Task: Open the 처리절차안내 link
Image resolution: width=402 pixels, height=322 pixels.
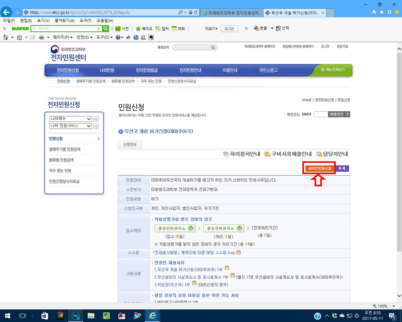Action: tap(242, 154)
